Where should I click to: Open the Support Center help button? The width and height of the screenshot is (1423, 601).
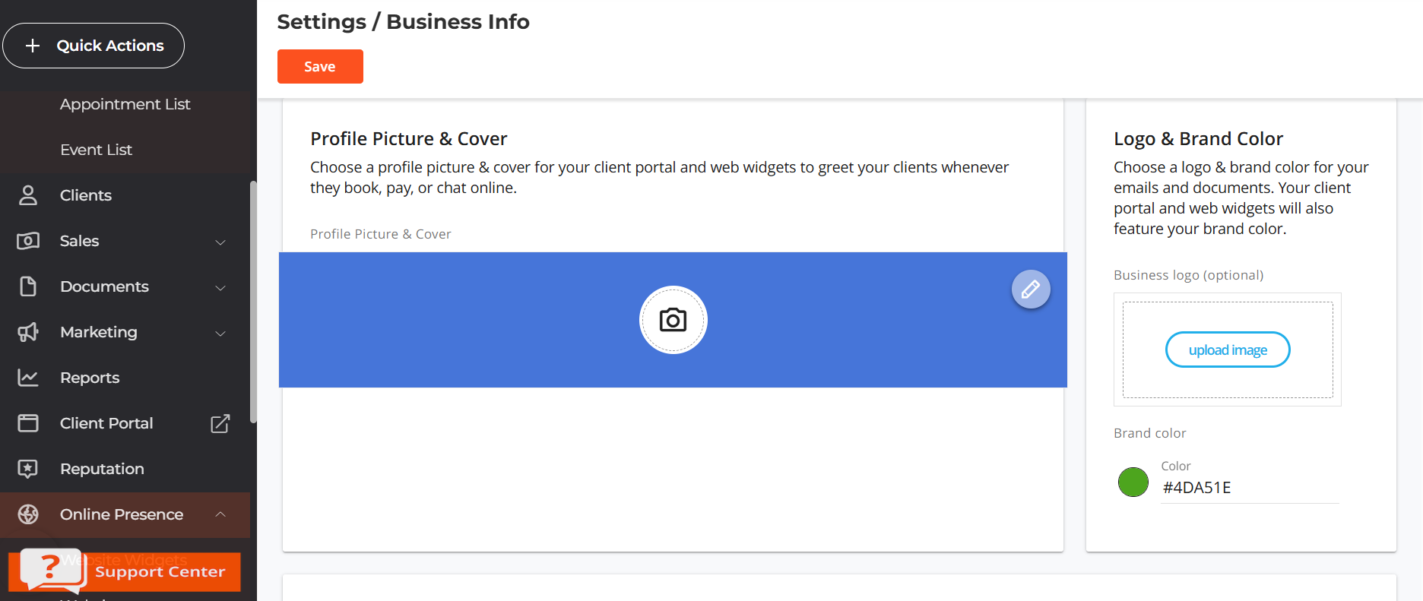125,571
